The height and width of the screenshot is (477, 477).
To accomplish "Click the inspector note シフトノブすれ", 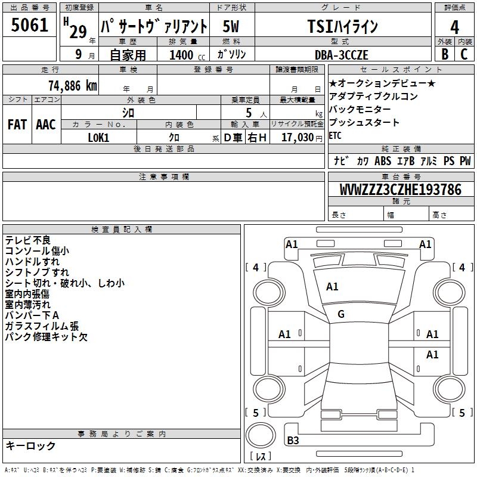I will pos(37,272).
